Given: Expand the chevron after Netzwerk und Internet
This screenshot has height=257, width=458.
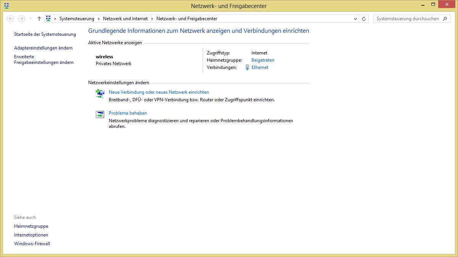Looking at the screenshot, I should pos(152,19).
